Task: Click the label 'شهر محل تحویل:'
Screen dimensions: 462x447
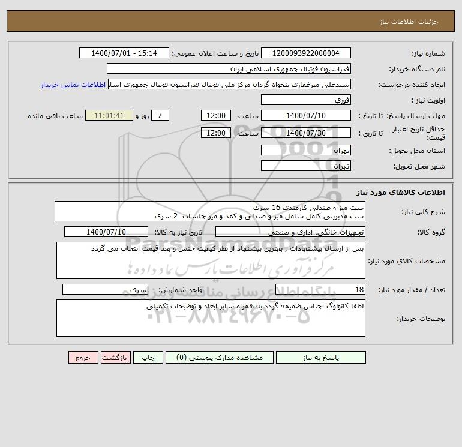Action: click(419, 166)
